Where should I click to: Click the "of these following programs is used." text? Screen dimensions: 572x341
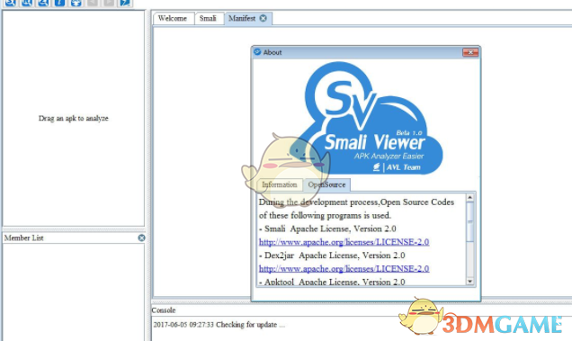click(x=325, y=215)
